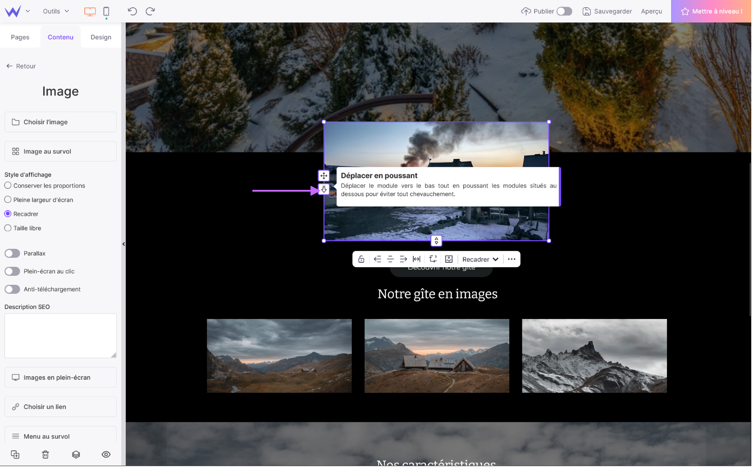Duplicate module with bottom-left copy icon
Image resolution: width=754 pixels, height=467 pixels.
tap(15, 455)
